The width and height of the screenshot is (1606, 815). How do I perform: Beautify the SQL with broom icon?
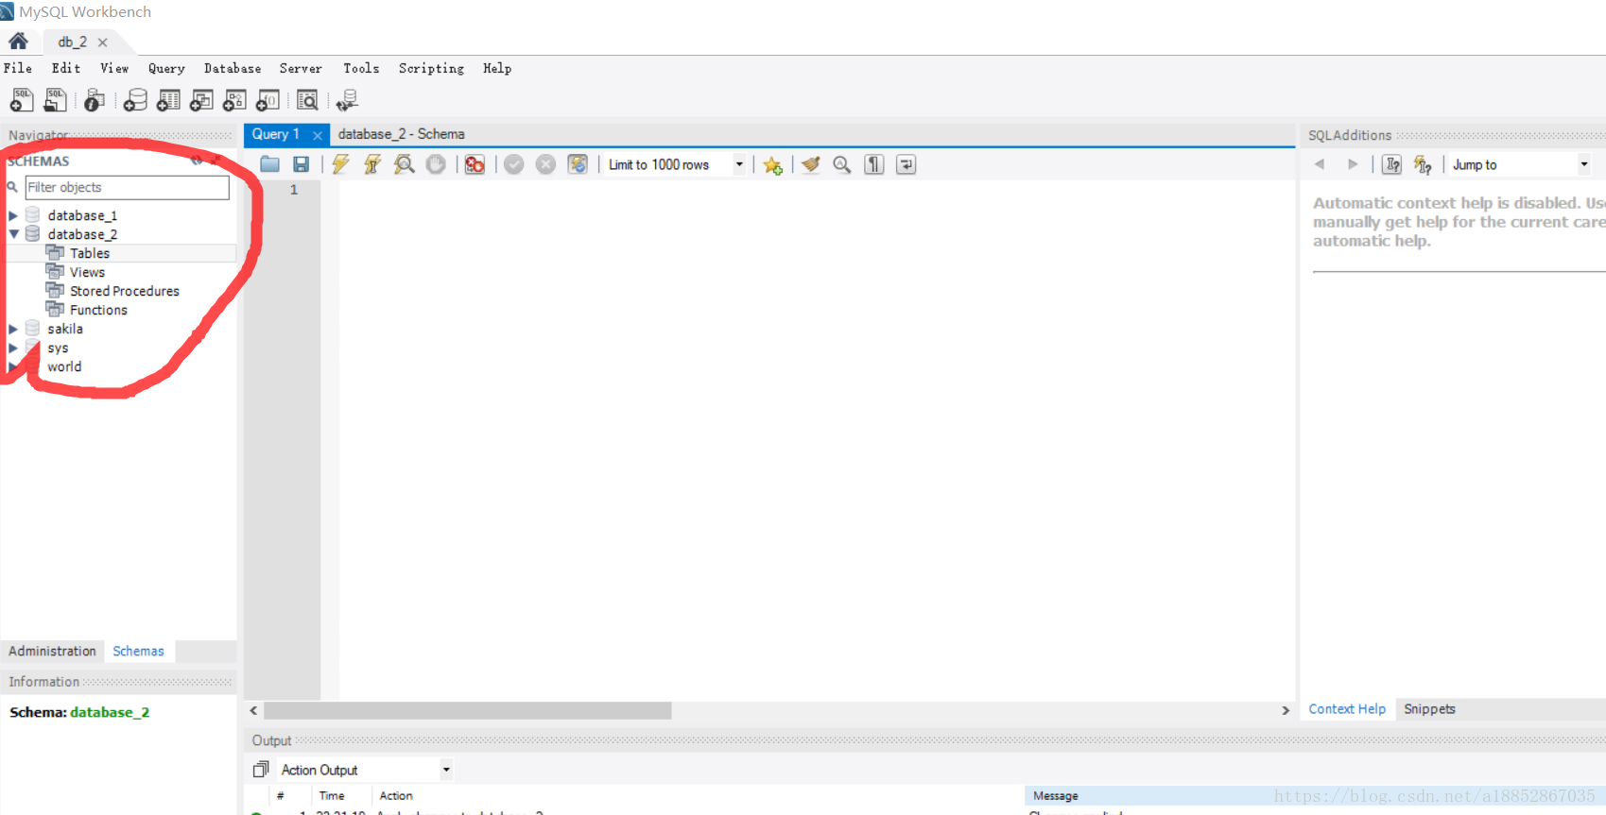click(810, 164)
